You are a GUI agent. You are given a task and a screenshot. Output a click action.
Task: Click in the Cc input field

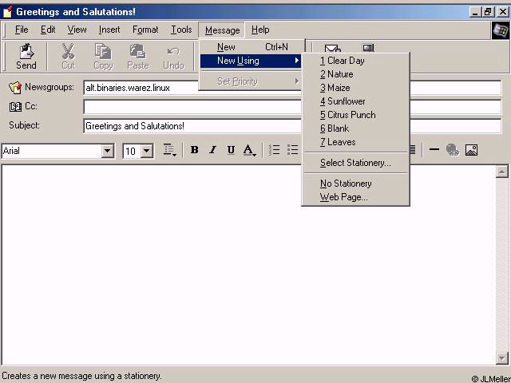(x=292, y=107)
